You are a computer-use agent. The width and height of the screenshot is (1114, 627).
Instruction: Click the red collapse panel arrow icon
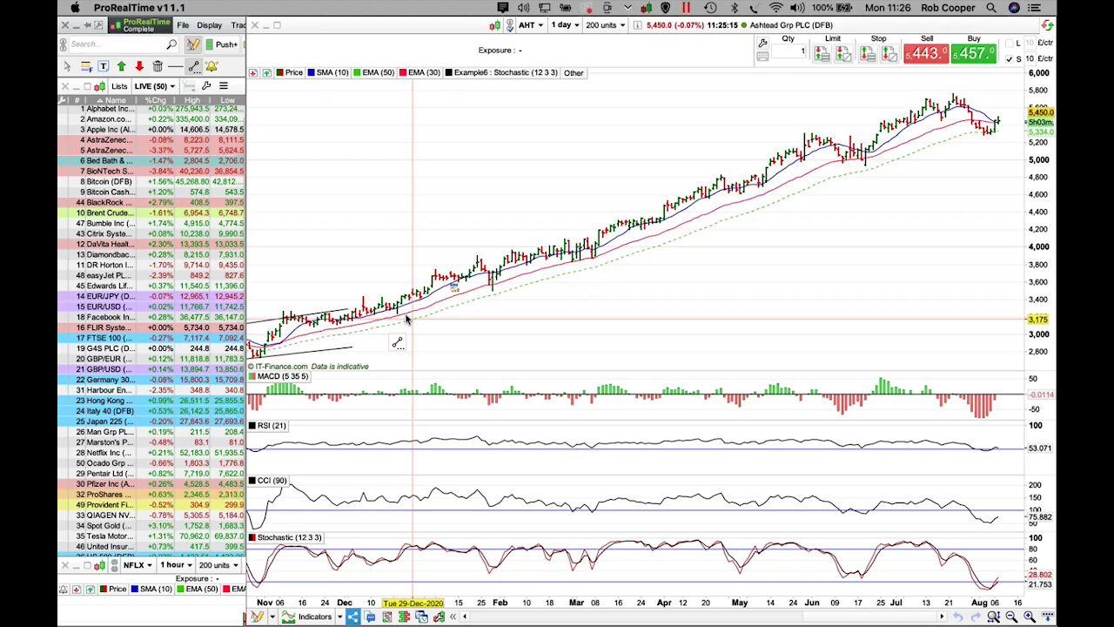pos(252,73)
